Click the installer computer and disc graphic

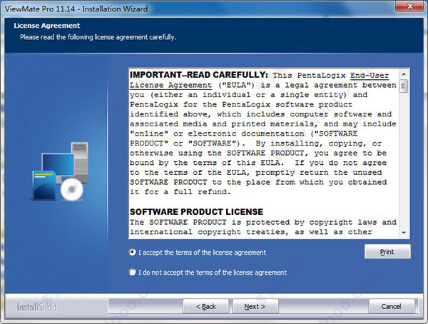coord(58,171)
